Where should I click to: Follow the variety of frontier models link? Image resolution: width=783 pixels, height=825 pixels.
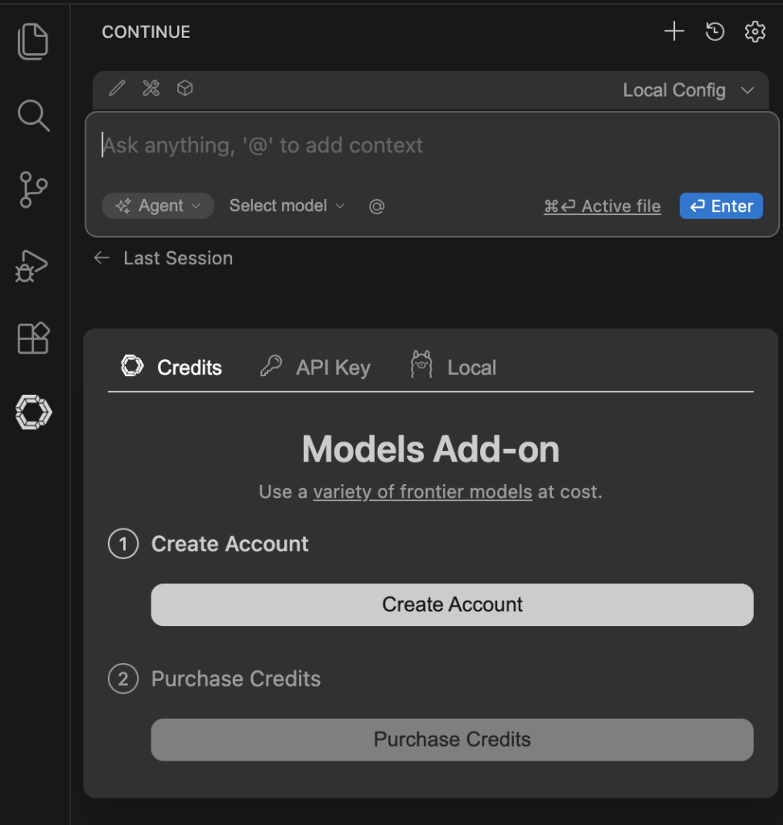point(422,491)
